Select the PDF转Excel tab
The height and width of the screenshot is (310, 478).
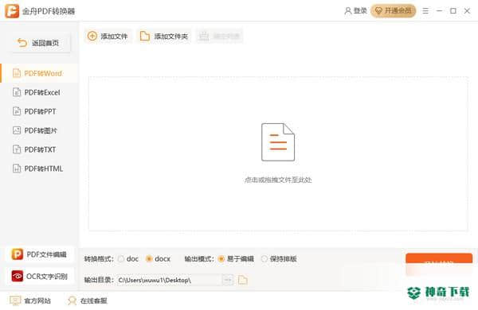(x=39, y=92)
